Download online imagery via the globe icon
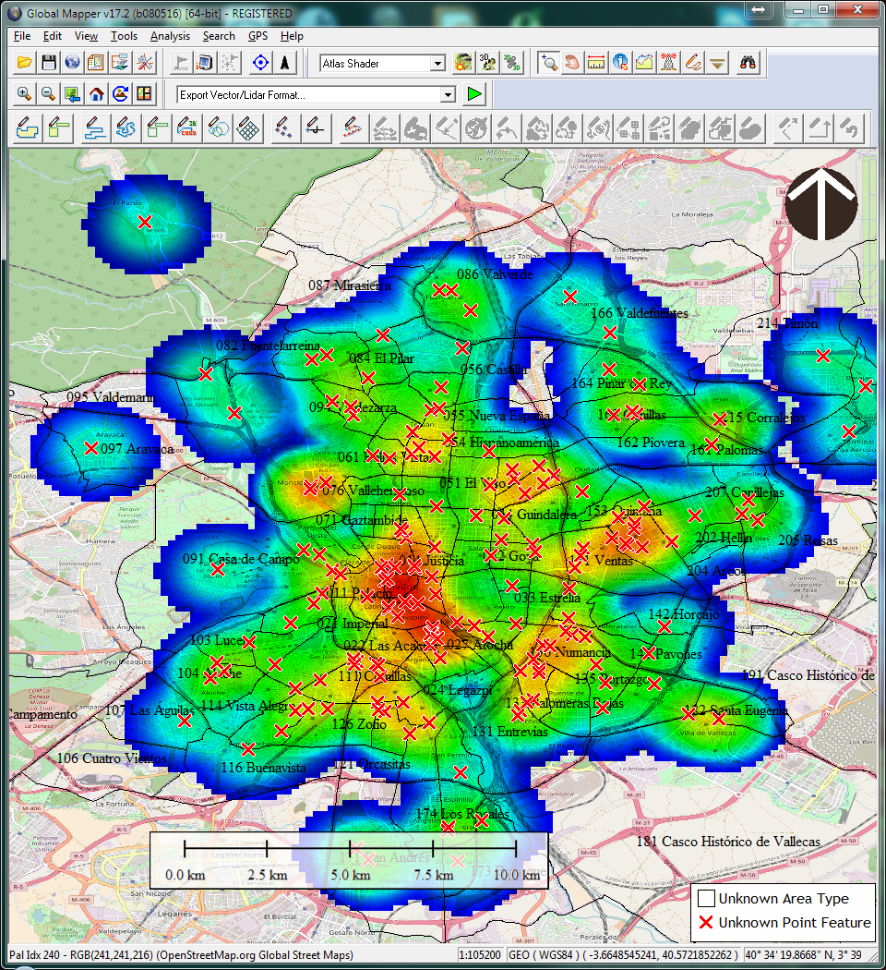 click(x=71, y=63)
